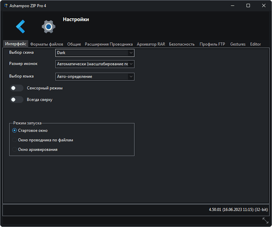This screenshot has width=272, height=227.
Task: Go to the Безопасность tab
Action: [181, 44]
